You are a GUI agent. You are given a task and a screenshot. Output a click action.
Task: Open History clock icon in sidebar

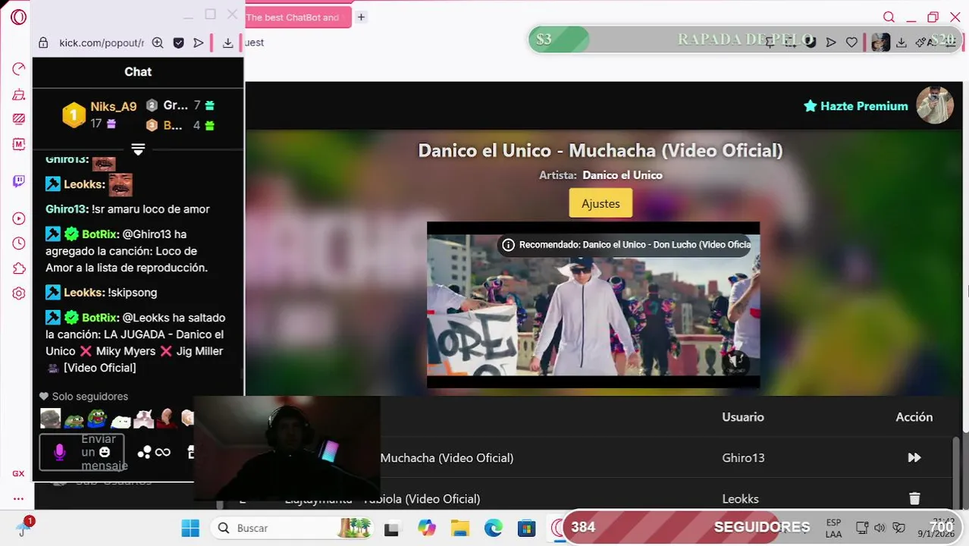19,243
